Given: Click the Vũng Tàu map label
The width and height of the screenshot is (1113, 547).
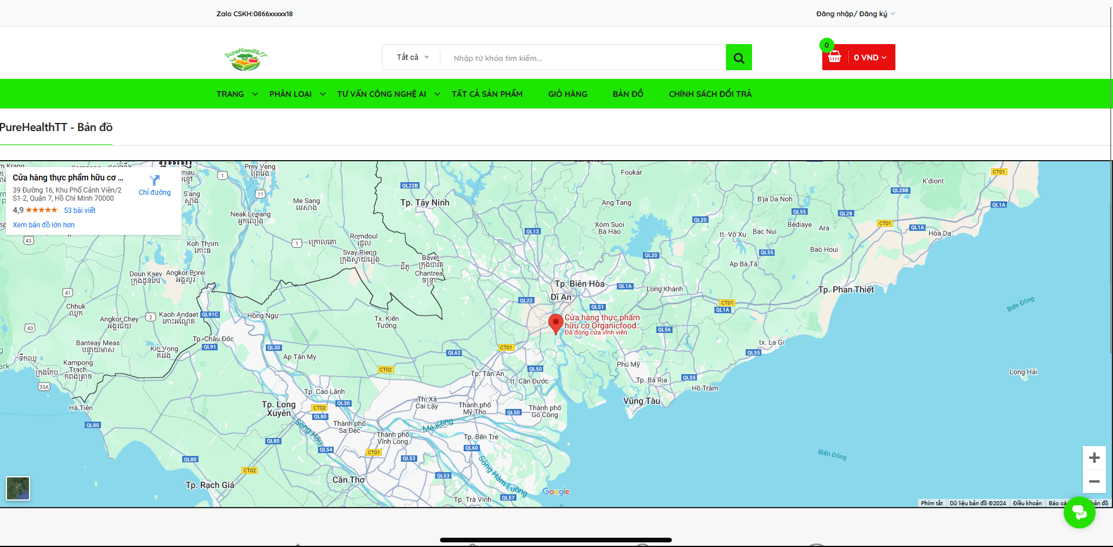Looking at the screenshot, I should [x=642, y=401].
